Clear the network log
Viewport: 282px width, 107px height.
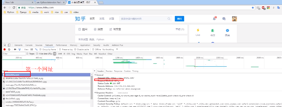click(x=9, y=49)
